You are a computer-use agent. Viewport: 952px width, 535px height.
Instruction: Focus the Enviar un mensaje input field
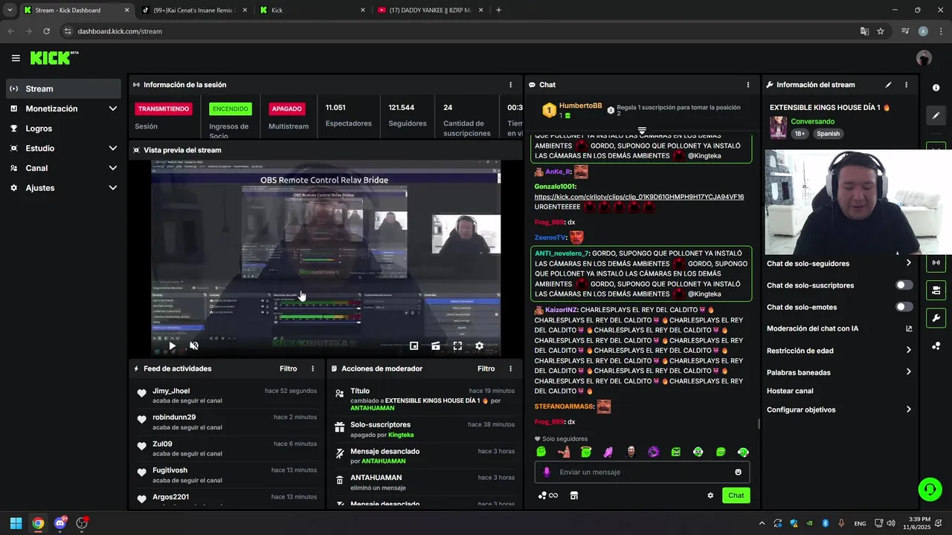642,472
